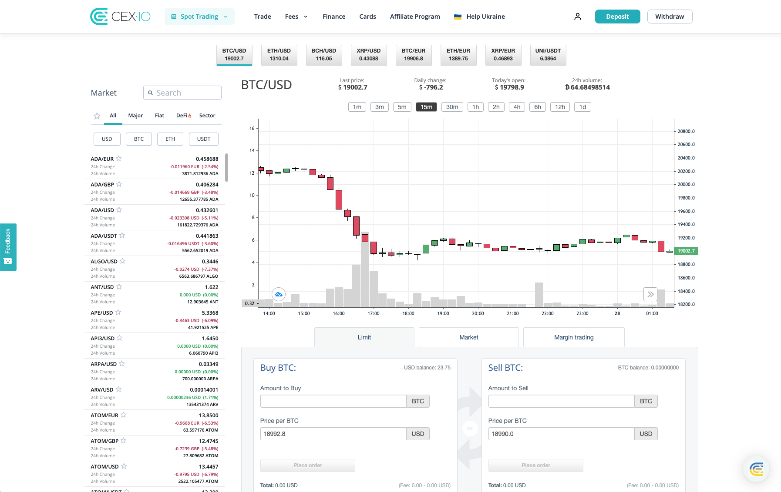Focus the Market search field

182,93
